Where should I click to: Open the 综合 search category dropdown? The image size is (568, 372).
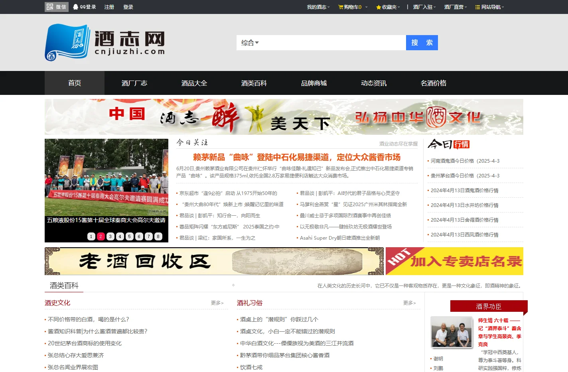(250, 43)
